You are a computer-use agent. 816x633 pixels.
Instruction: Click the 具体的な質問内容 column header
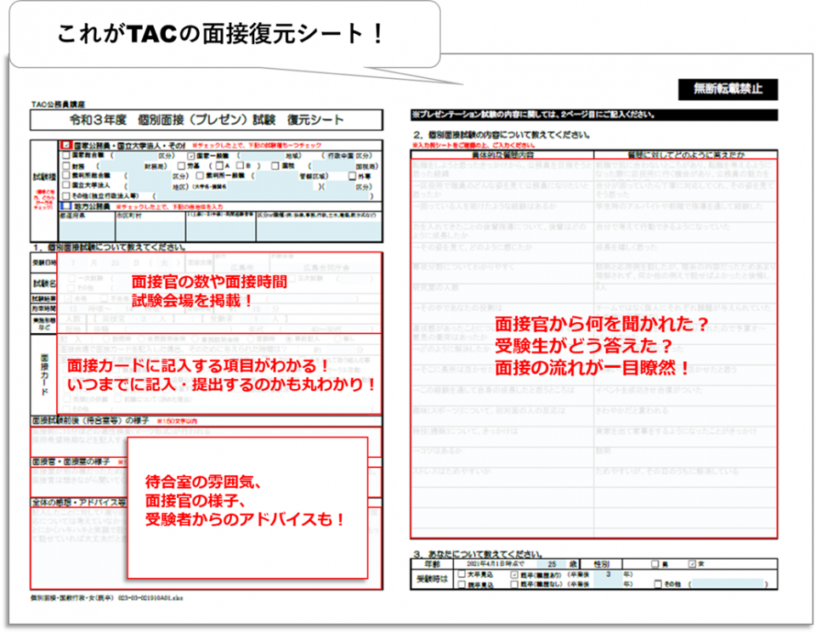[x=502, y=154]
